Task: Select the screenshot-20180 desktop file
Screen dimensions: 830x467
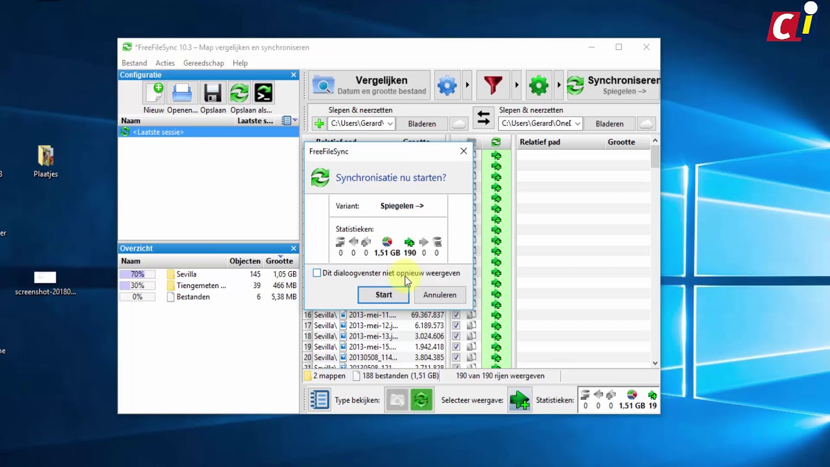Action: click(45, 284)
